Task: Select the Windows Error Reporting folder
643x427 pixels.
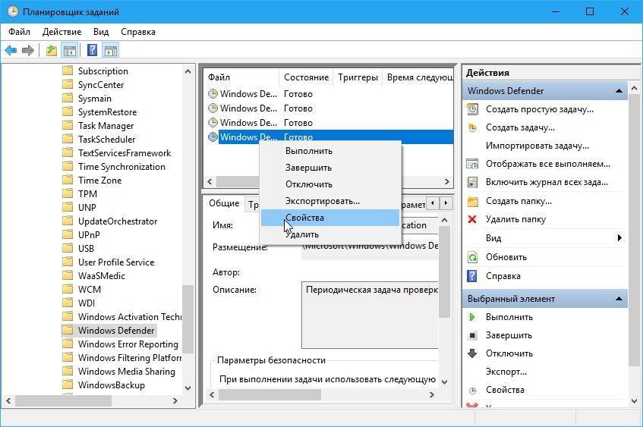Action: coord(128,344)
